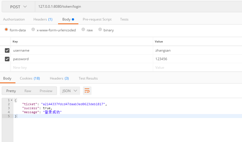
Task: Click the New key placeholder field
Action: [82, 68]
